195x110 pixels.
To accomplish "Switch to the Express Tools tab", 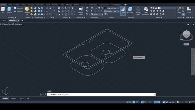I will click(104, 5).
